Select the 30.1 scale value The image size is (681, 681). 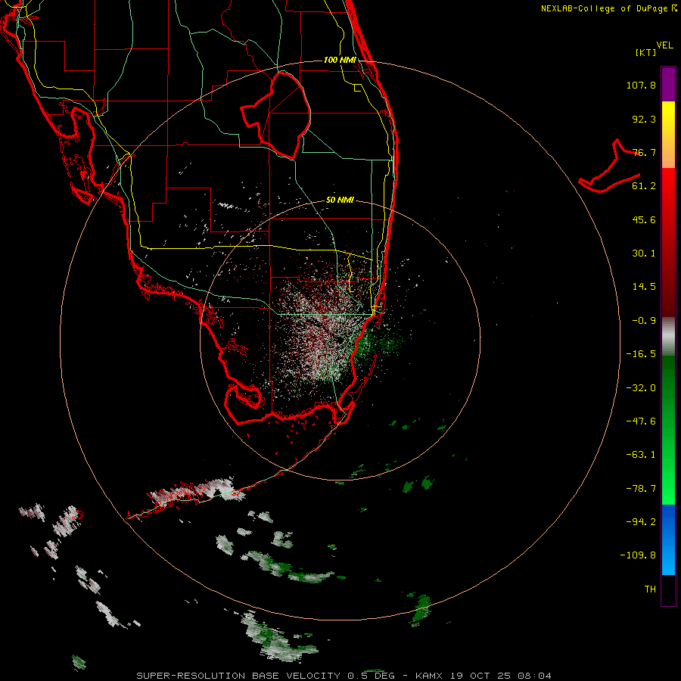tap(644, 253)
